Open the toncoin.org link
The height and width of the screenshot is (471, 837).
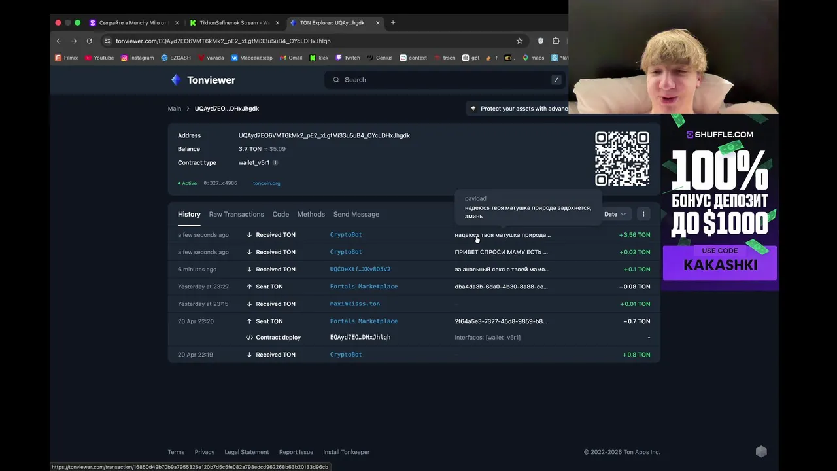pyautogui.click(x=266, y=183)
